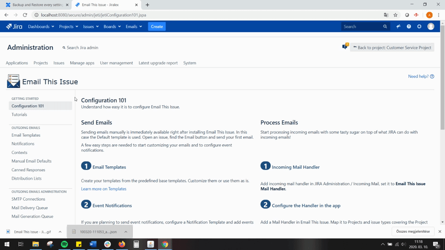Image resolution: width=445 pixels, height=250 pixels.
Task: Open Spotify from the taskbar
Action: click(65, 244)
